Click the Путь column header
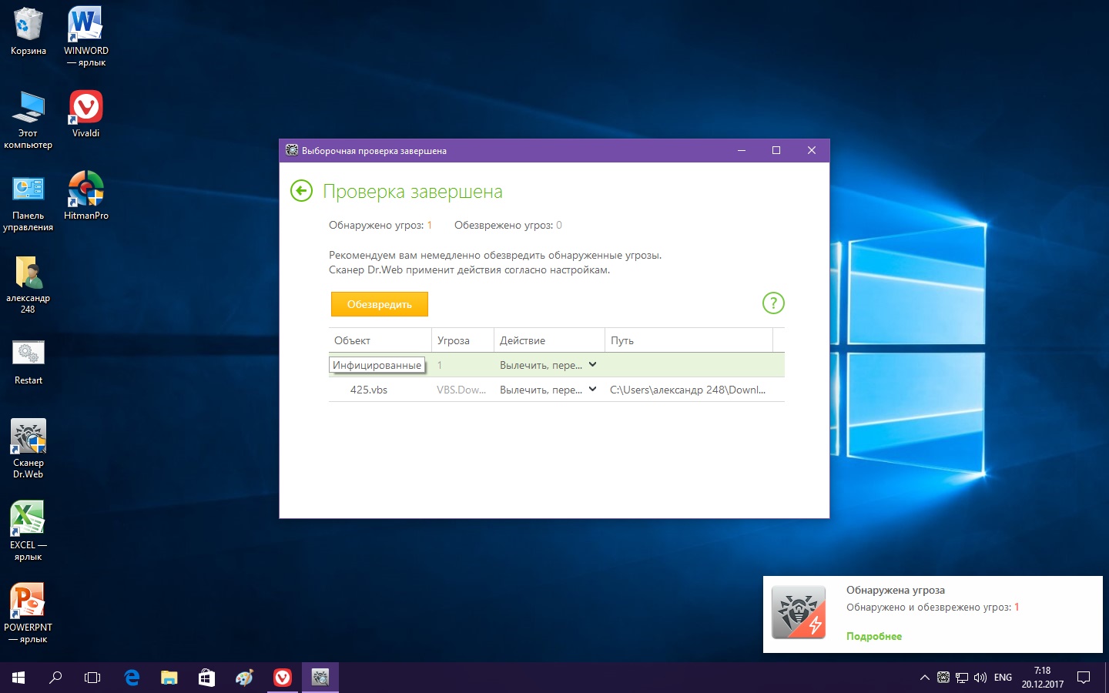Image resolution: width=1109 pixels, height=693 pixels. (689, 340)
